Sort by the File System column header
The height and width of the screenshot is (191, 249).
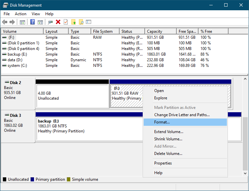(105, 31)
